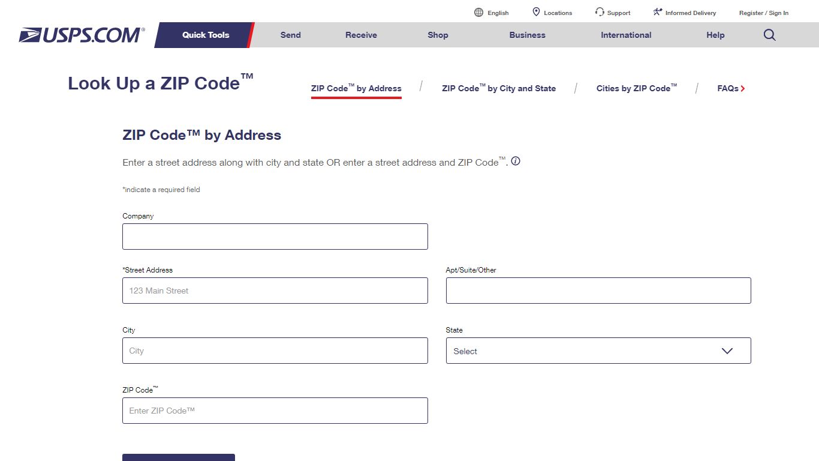Focus the City input field

coord(275,351)
